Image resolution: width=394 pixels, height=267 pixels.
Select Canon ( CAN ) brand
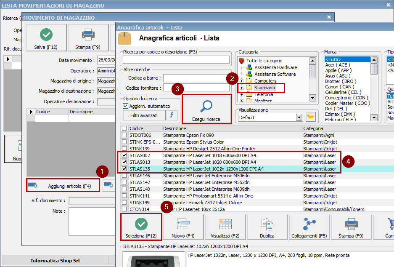[339, 87]
